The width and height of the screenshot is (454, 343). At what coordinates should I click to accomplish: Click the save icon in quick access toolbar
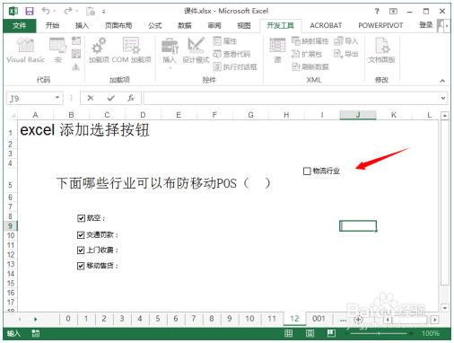click(30, 12)
